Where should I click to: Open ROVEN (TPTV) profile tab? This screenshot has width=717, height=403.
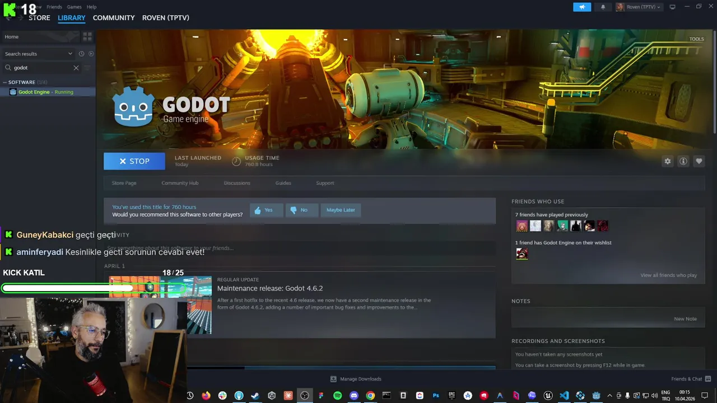[166, 18]
